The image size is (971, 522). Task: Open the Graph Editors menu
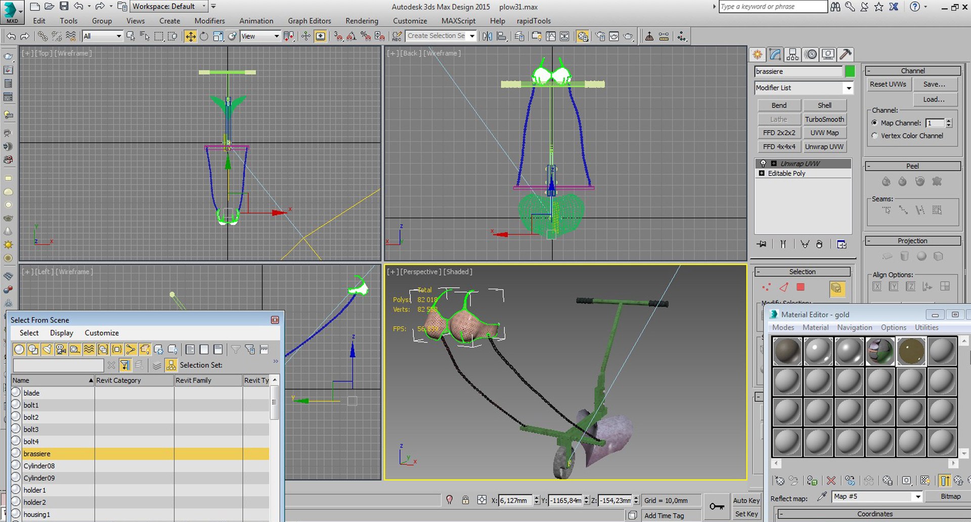[310, 21]
